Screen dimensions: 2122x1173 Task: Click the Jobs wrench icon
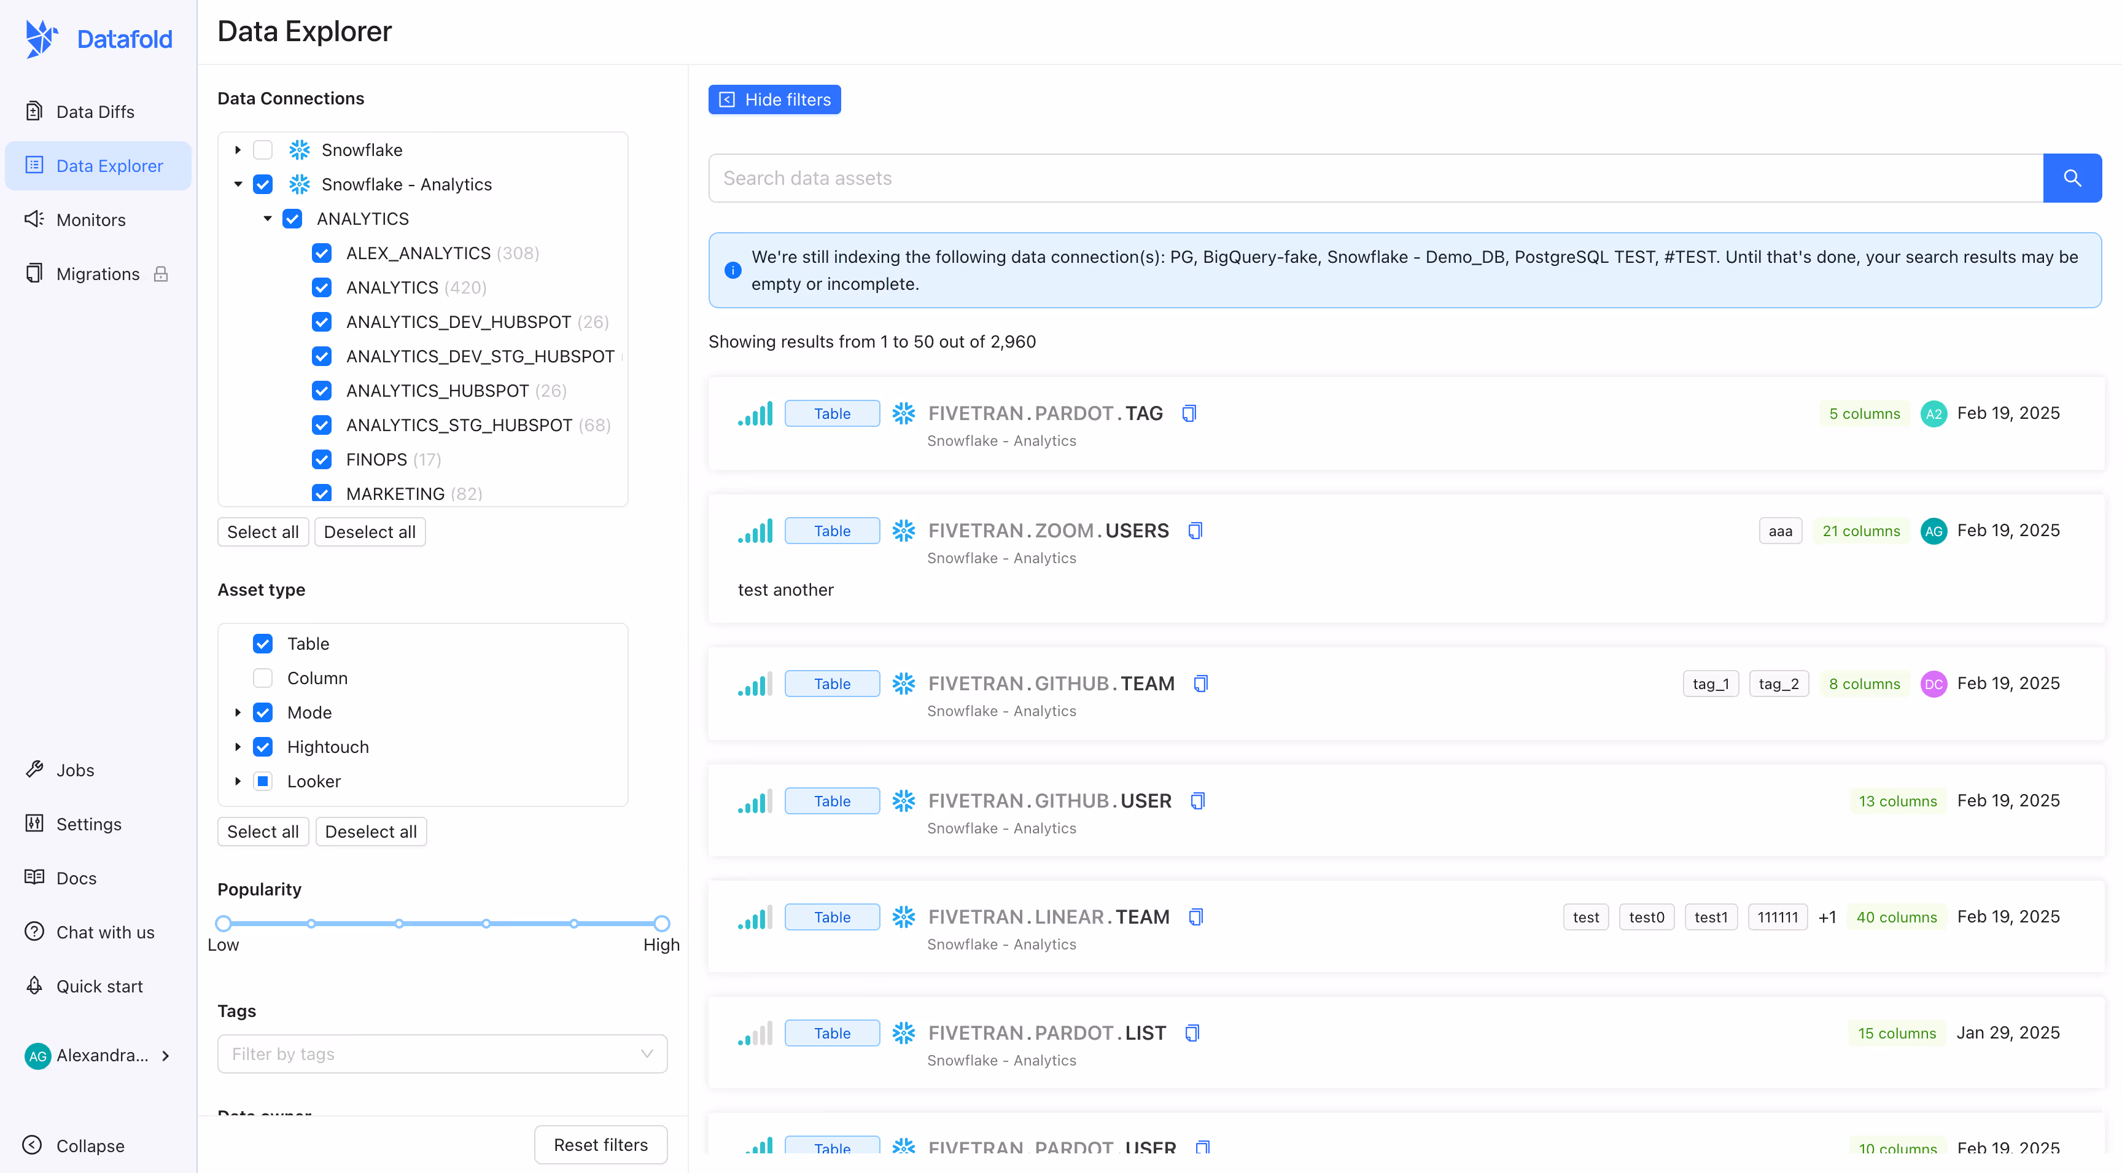tap(34, 770)
